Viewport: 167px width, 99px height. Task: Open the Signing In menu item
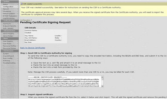pos(7,24)
